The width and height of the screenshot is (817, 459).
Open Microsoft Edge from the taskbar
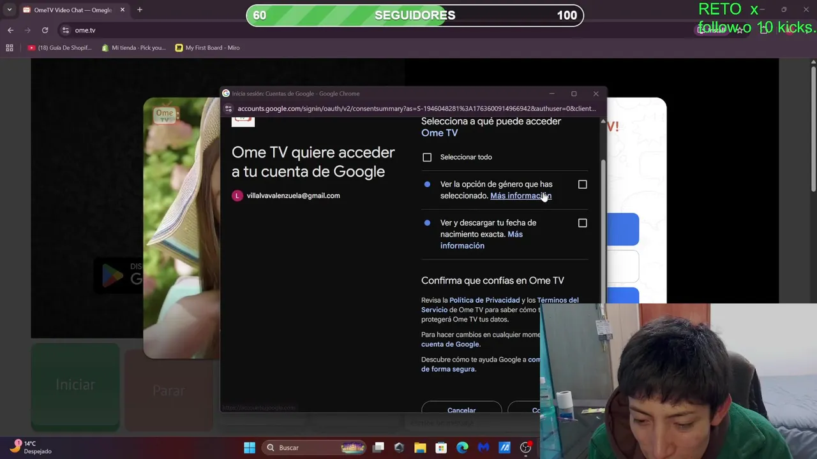point(462,448)
